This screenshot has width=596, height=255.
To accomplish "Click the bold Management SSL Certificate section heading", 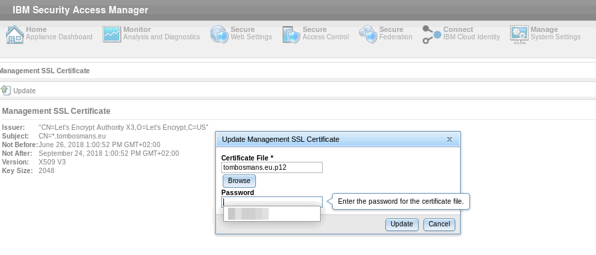I will (x=56, y=111).
